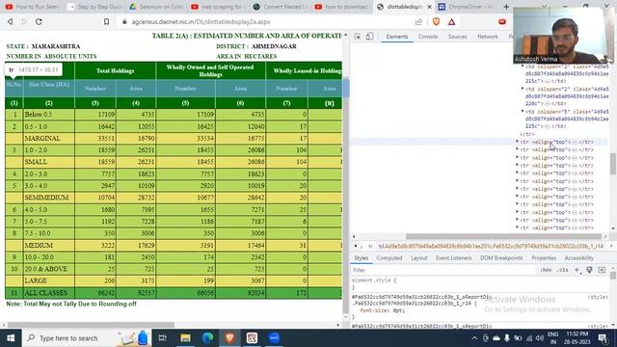This screenshot has width=617, height=347.
Task: Select the td breadcrumb in the DOM path
Action: pos(491,247)
